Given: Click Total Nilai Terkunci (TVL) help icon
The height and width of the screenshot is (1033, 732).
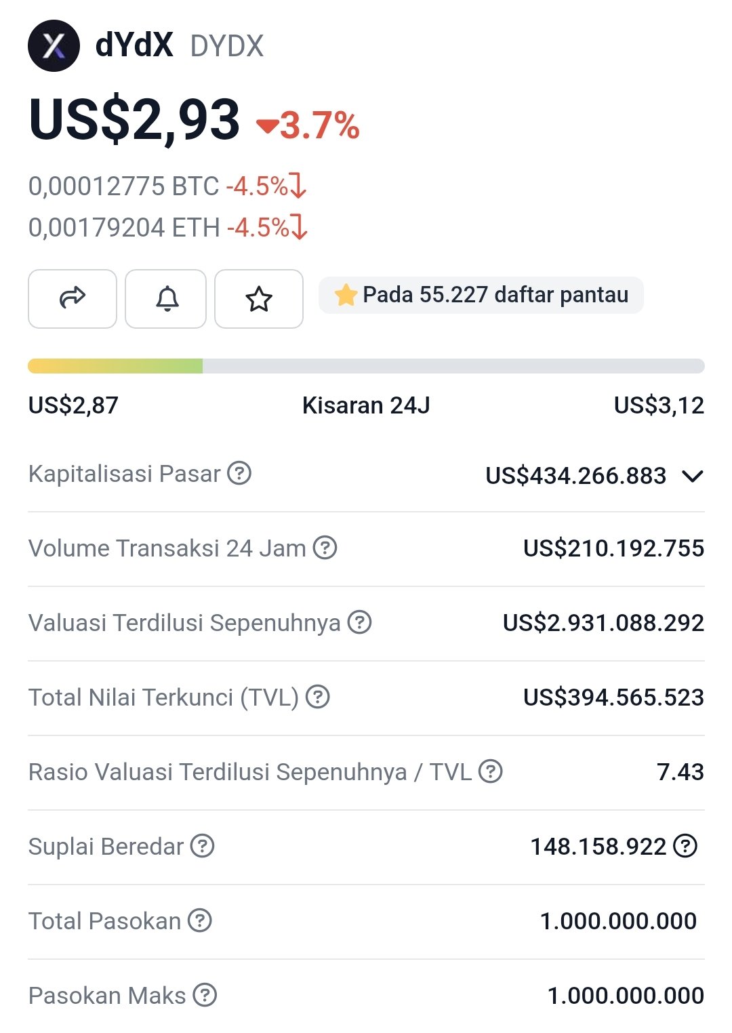Looking at the screenshot, I should tap(318, 697).
